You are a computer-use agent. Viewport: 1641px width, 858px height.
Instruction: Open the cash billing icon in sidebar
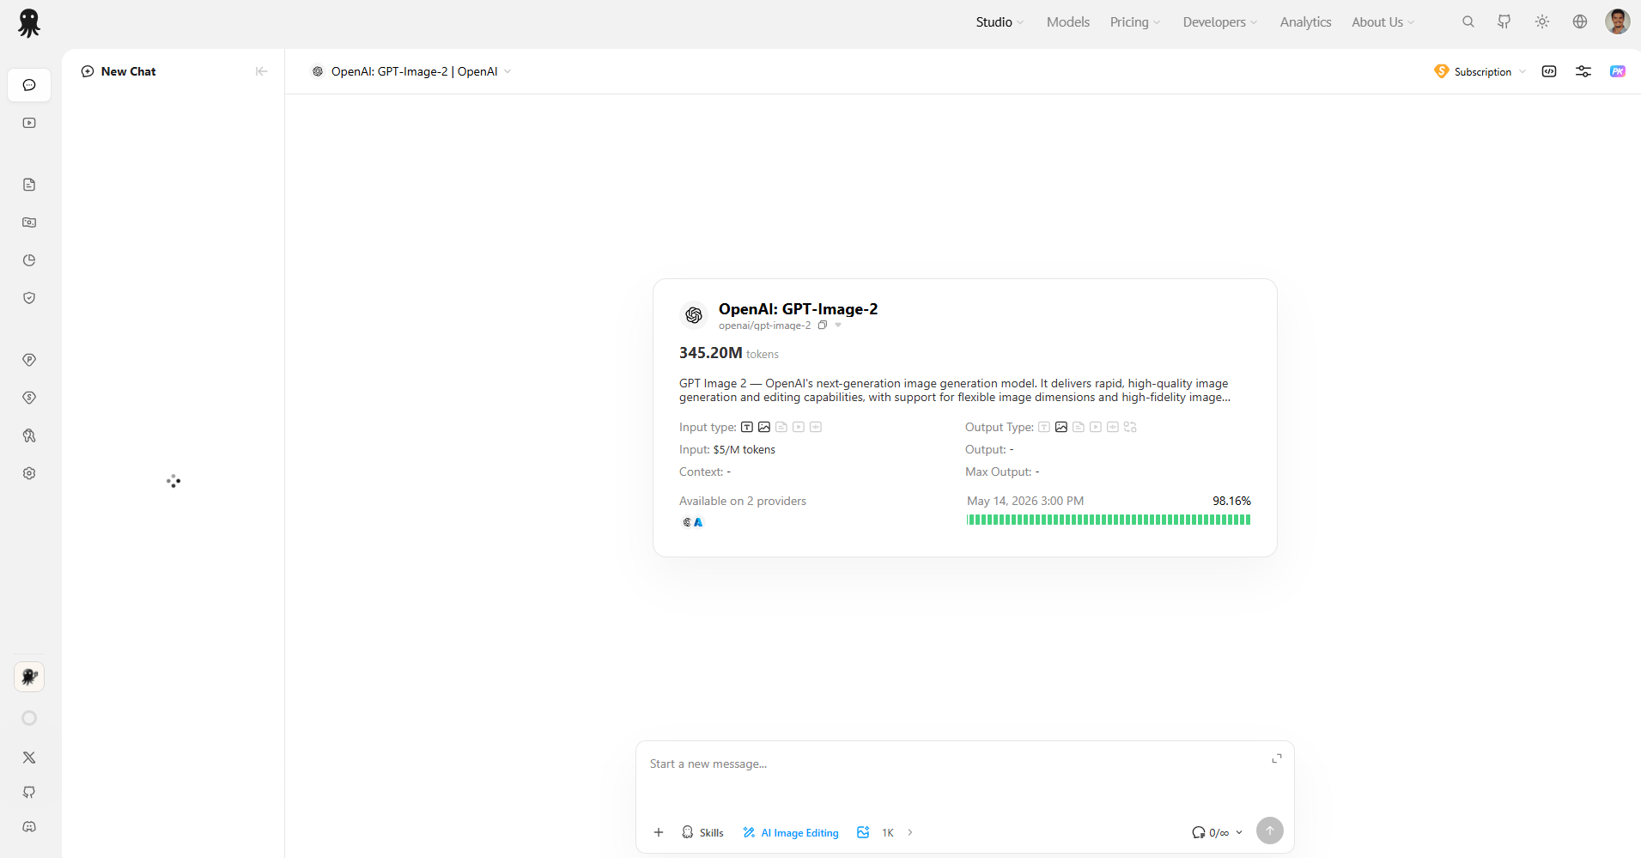(29, 222)
